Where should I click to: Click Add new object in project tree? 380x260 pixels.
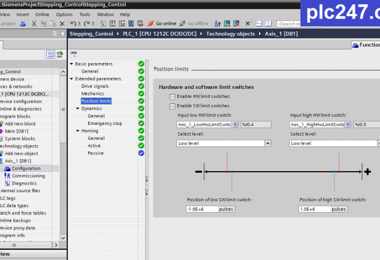(22, 154)
